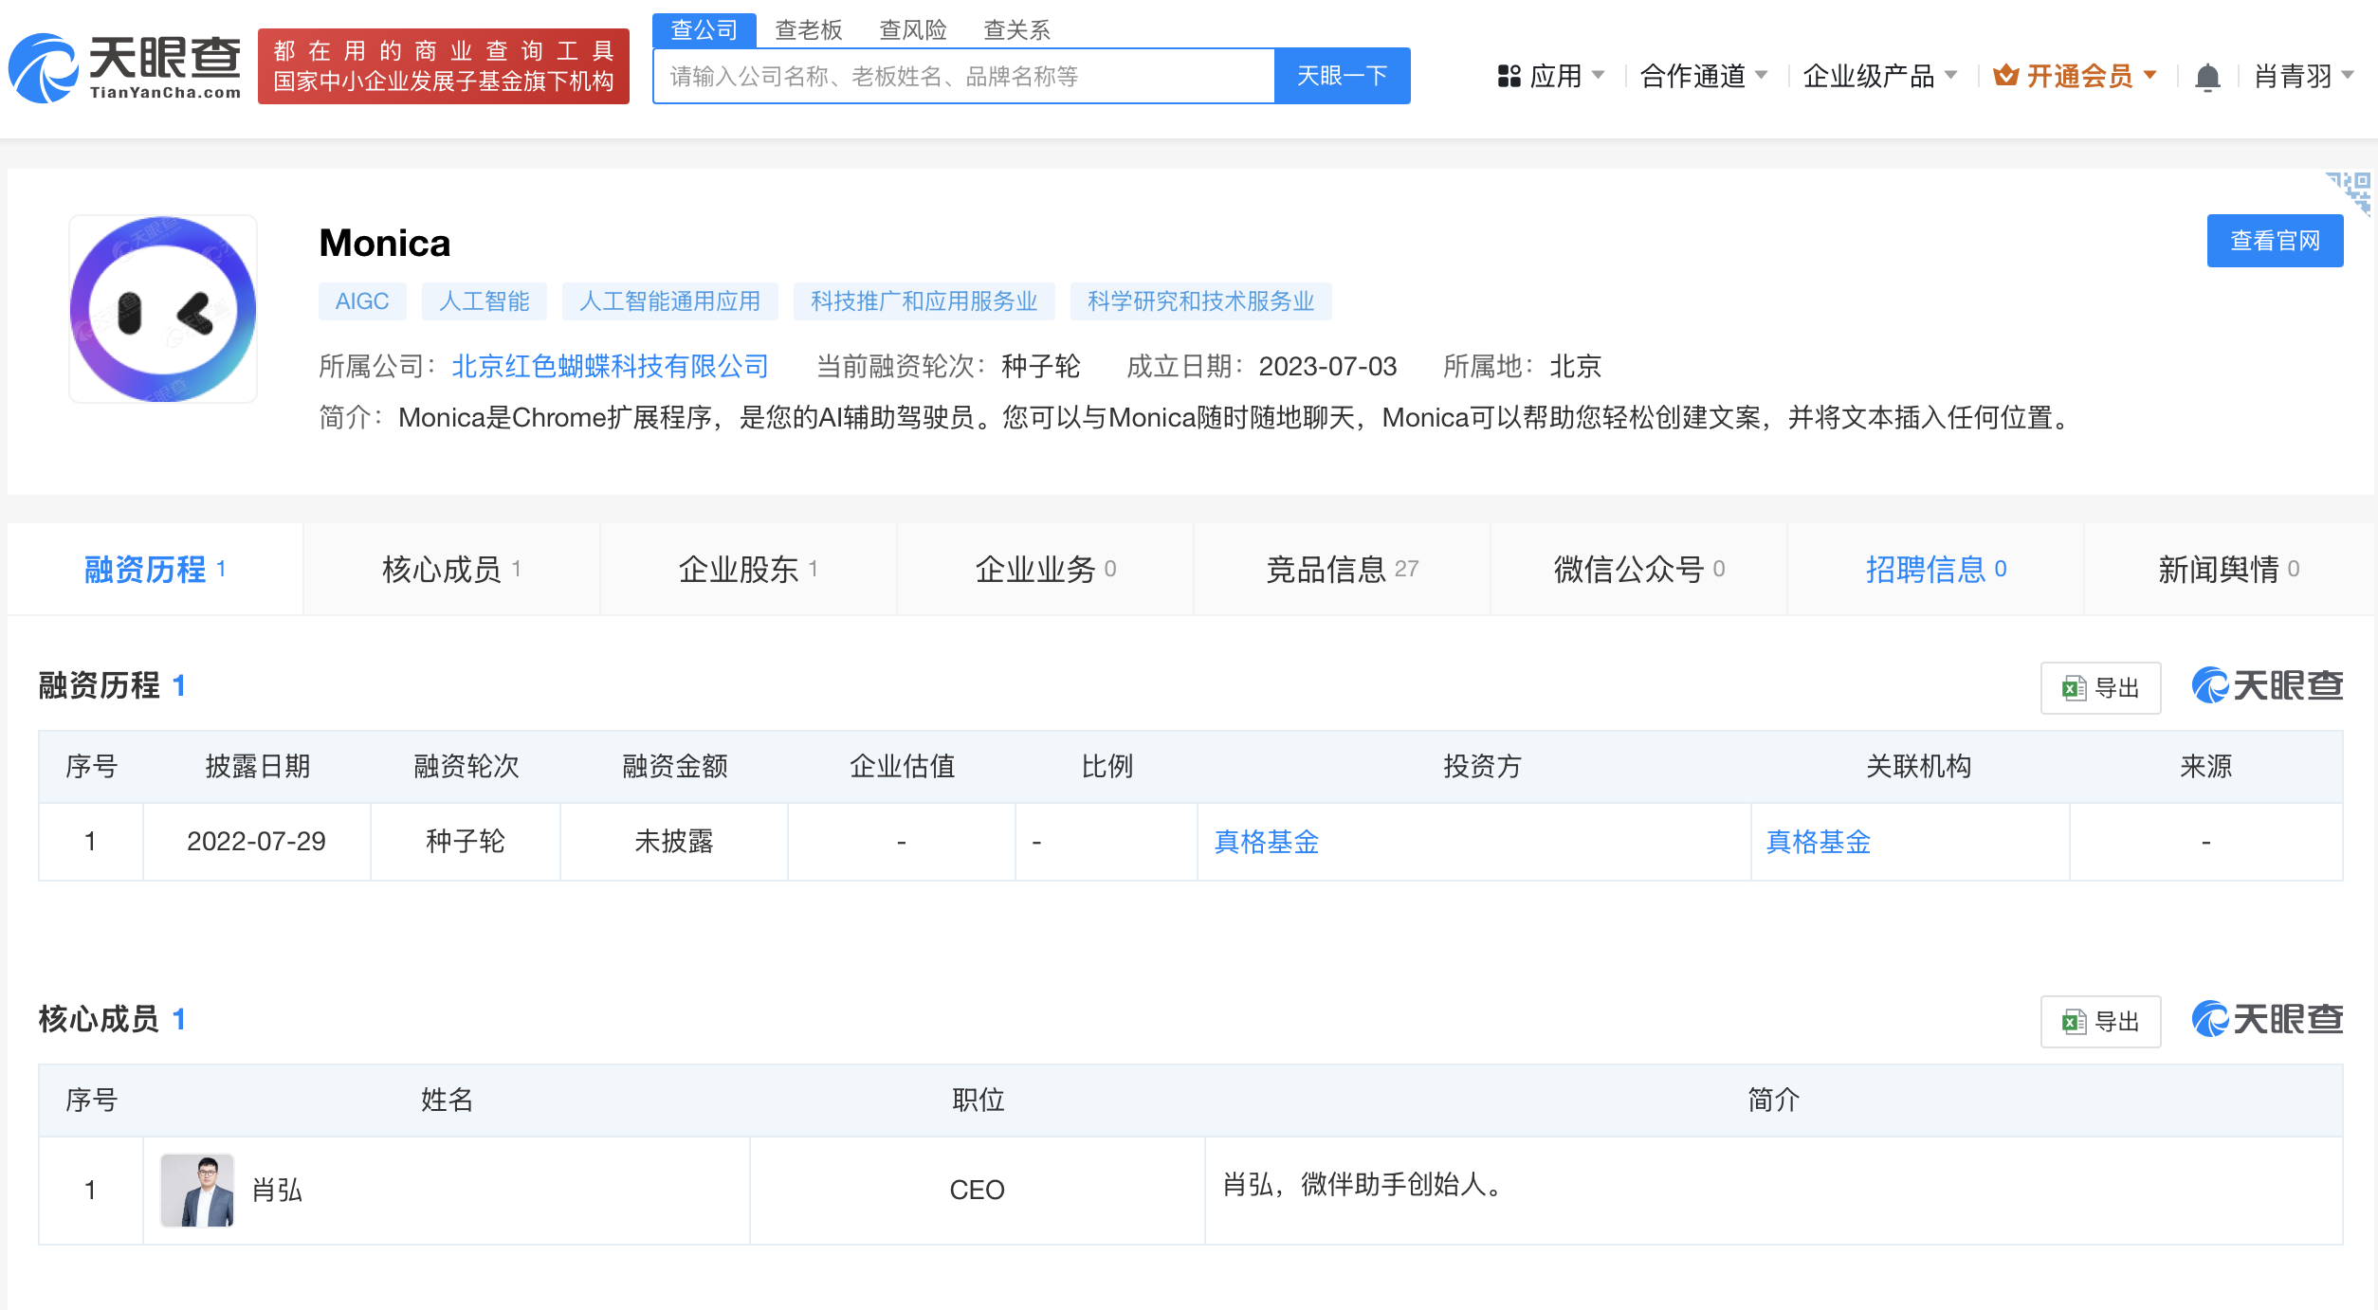Switch to the 核心成员 tab
Image resolution: width=2378 pixels, height=1310 pixels.
(451, 569)
